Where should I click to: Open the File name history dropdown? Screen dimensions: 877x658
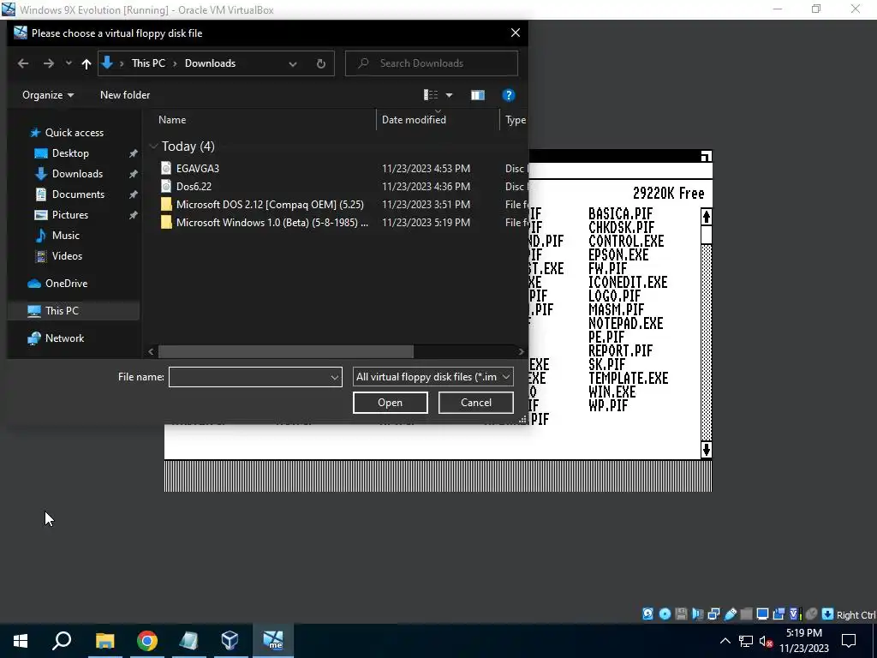[335, 377]
